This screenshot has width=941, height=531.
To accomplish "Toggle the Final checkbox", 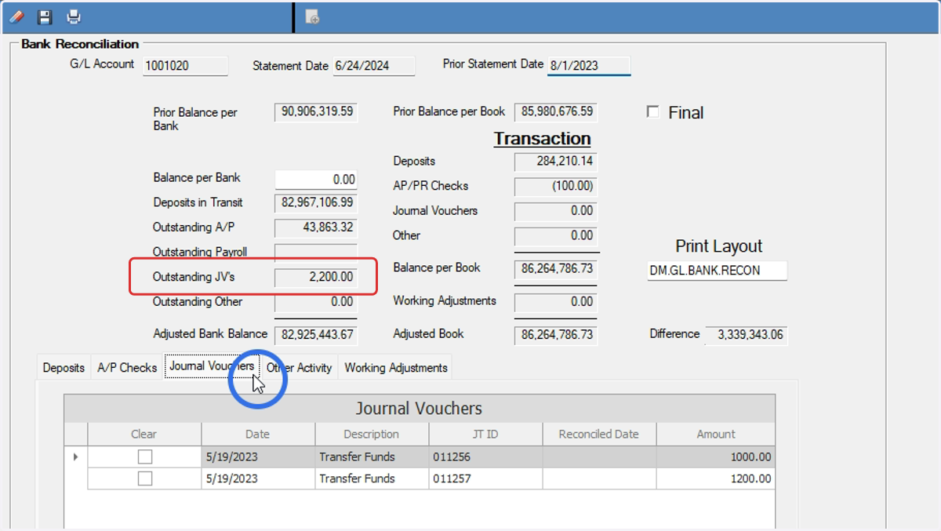I will pos(652,112).
